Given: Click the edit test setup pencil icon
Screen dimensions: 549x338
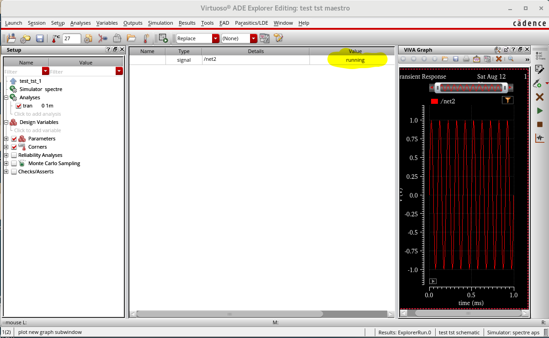Looking at the screenshot, I should point(539,70).
